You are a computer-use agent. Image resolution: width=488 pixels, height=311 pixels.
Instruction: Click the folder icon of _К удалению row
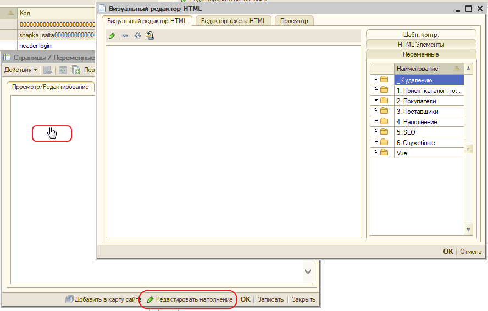click(x=384, y=80)
